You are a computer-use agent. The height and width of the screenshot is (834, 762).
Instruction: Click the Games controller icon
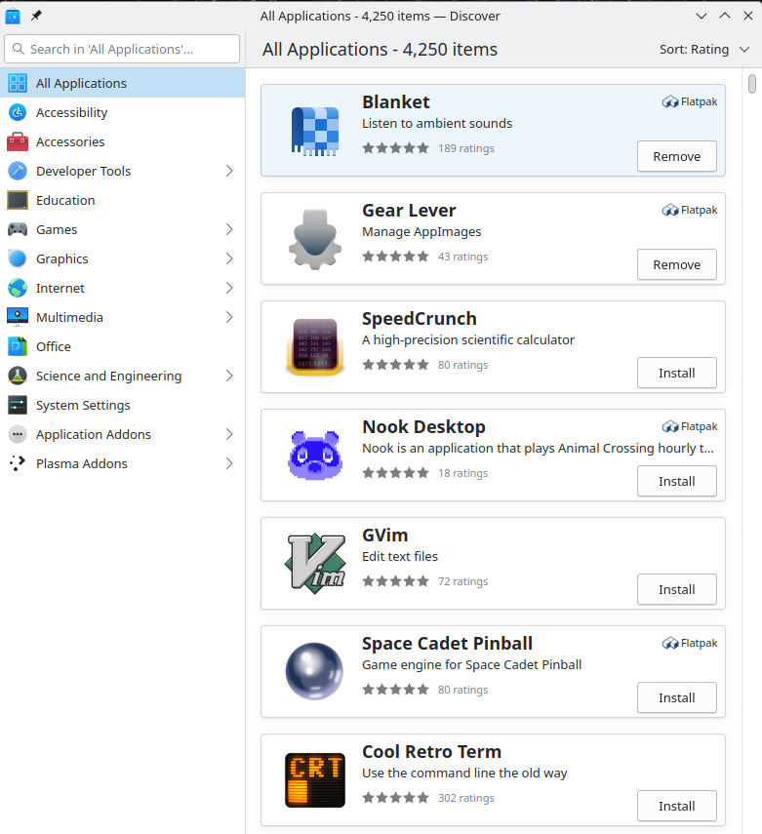(x=18, y=229)
